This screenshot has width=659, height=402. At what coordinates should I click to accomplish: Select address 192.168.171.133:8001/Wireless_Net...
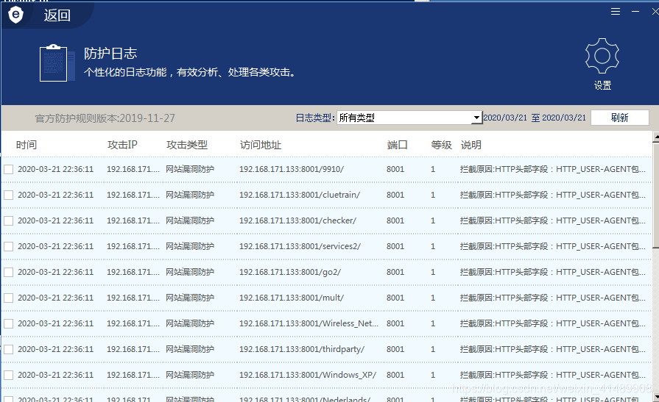coord(309,323)
